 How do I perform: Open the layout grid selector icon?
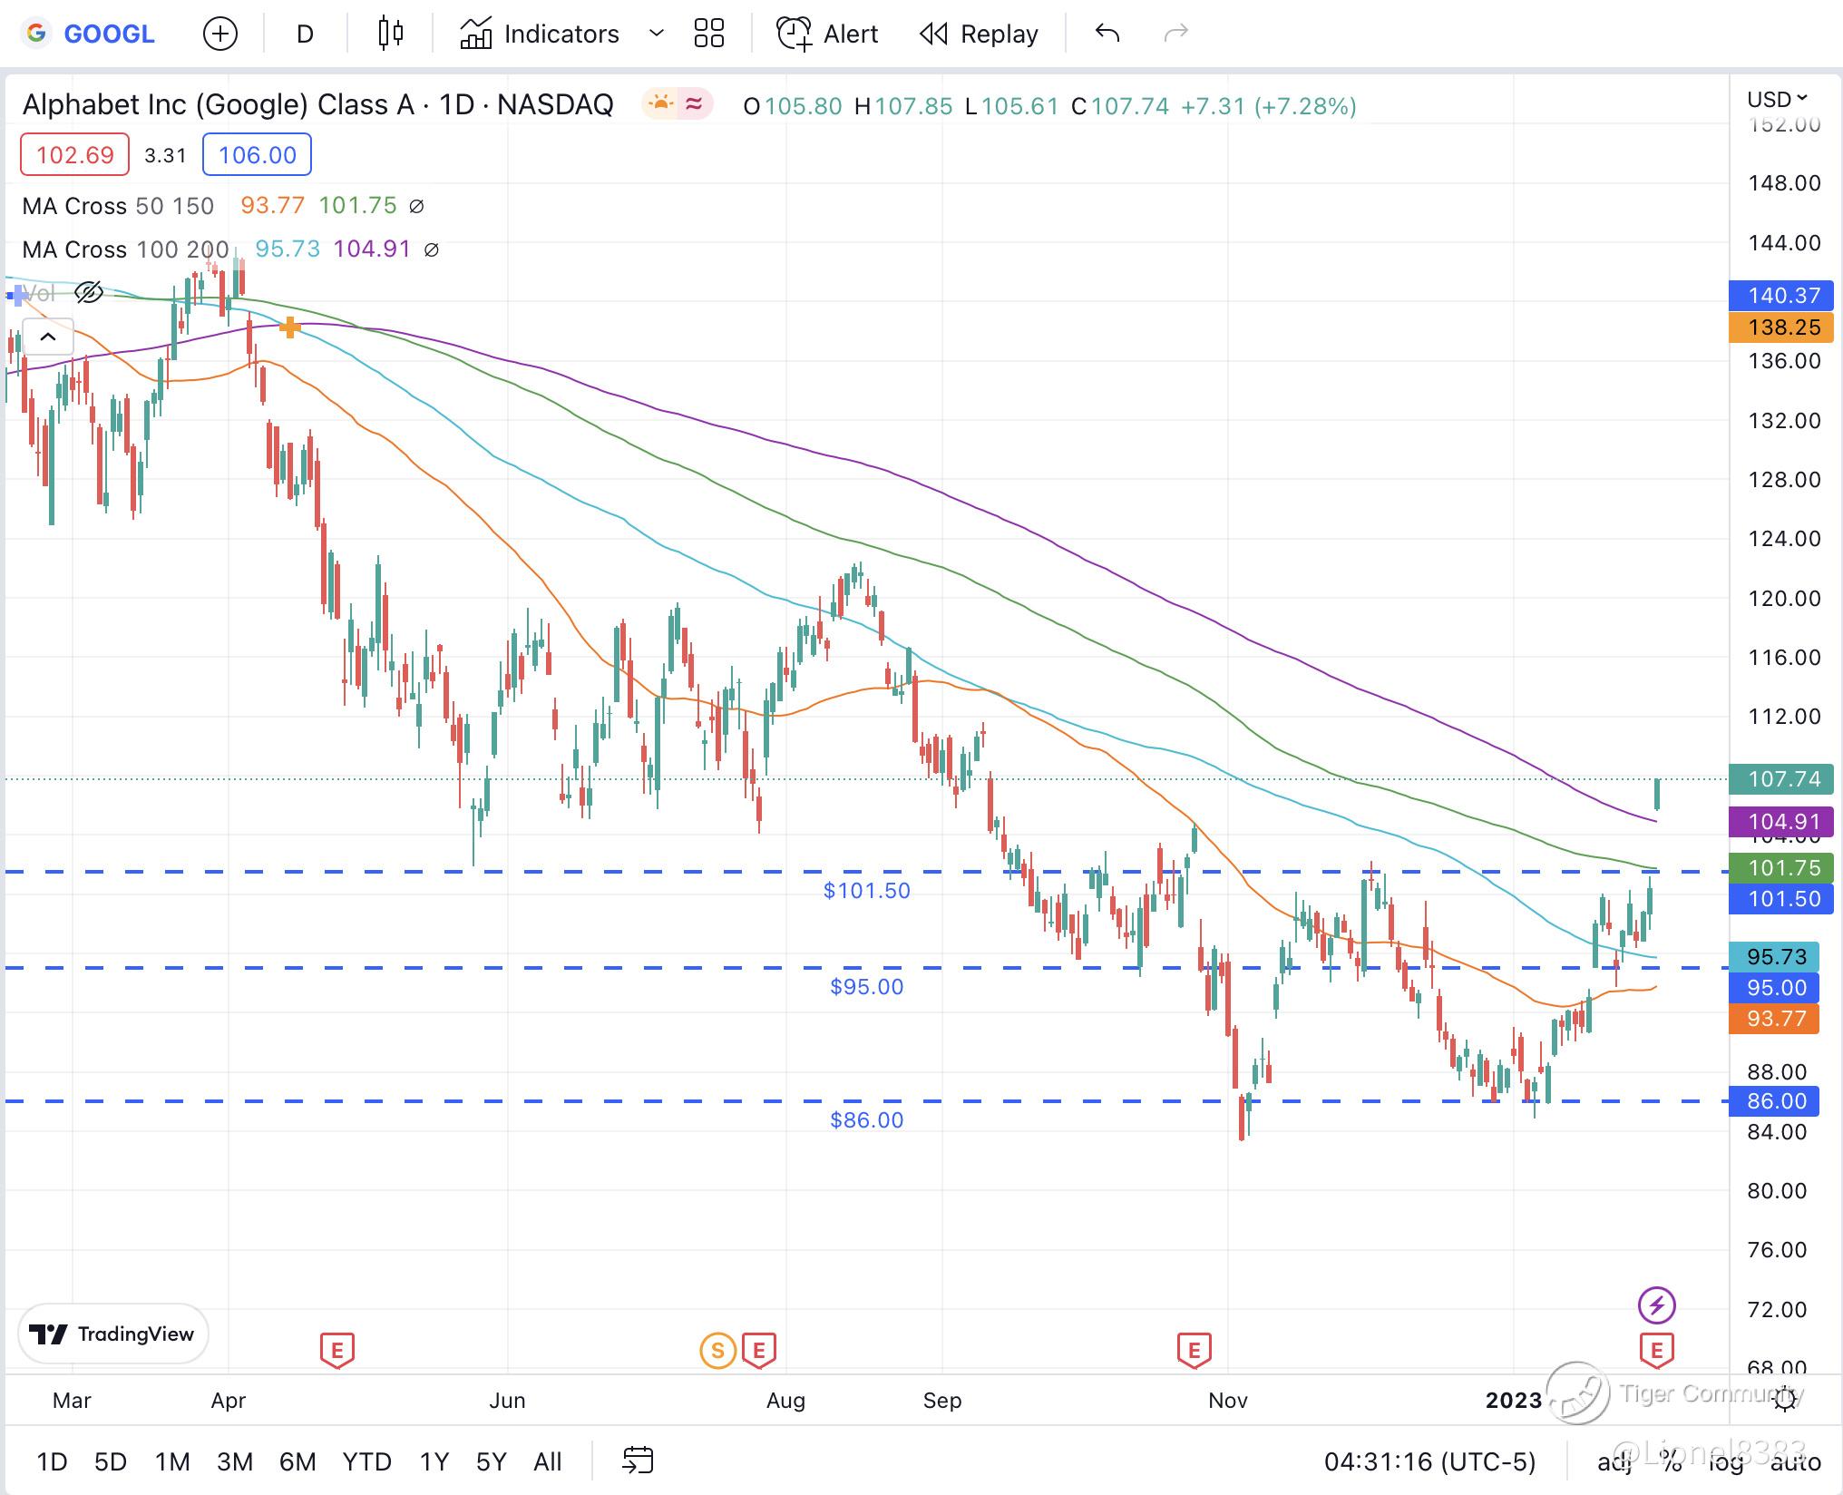click(708, 34)
